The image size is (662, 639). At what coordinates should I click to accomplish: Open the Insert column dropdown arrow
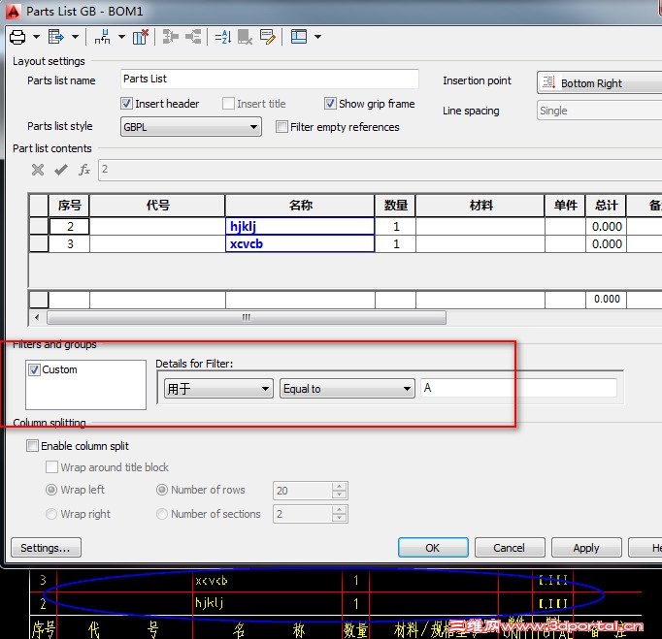[x=121, y=37]
